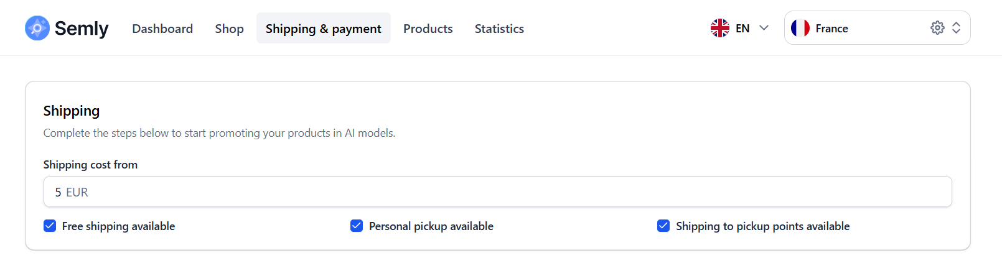The height and width of the screenshot is (263, 1002).
Task: Click the Semly compass logo icon
Action: tap(37, 28)
